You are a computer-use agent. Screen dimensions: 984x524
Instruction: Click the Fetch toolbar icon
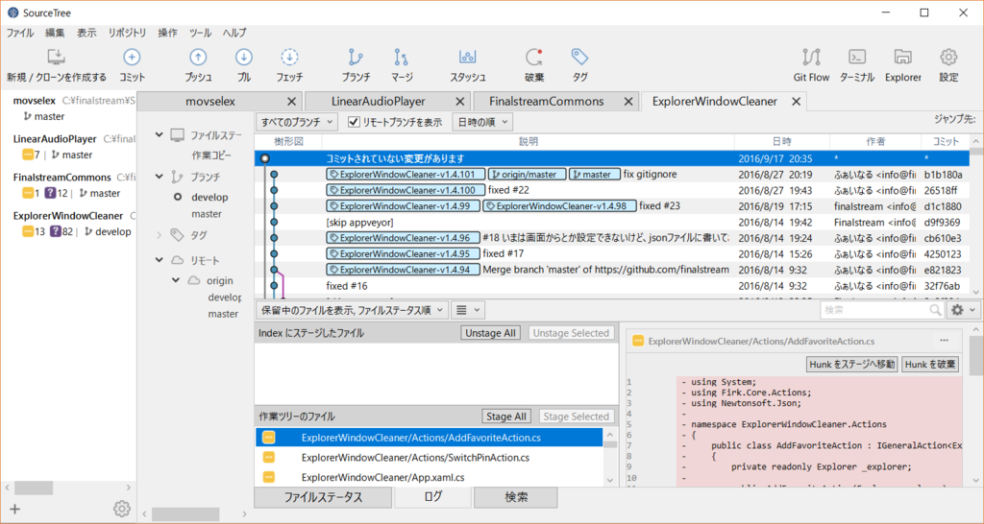coord(289,57)
